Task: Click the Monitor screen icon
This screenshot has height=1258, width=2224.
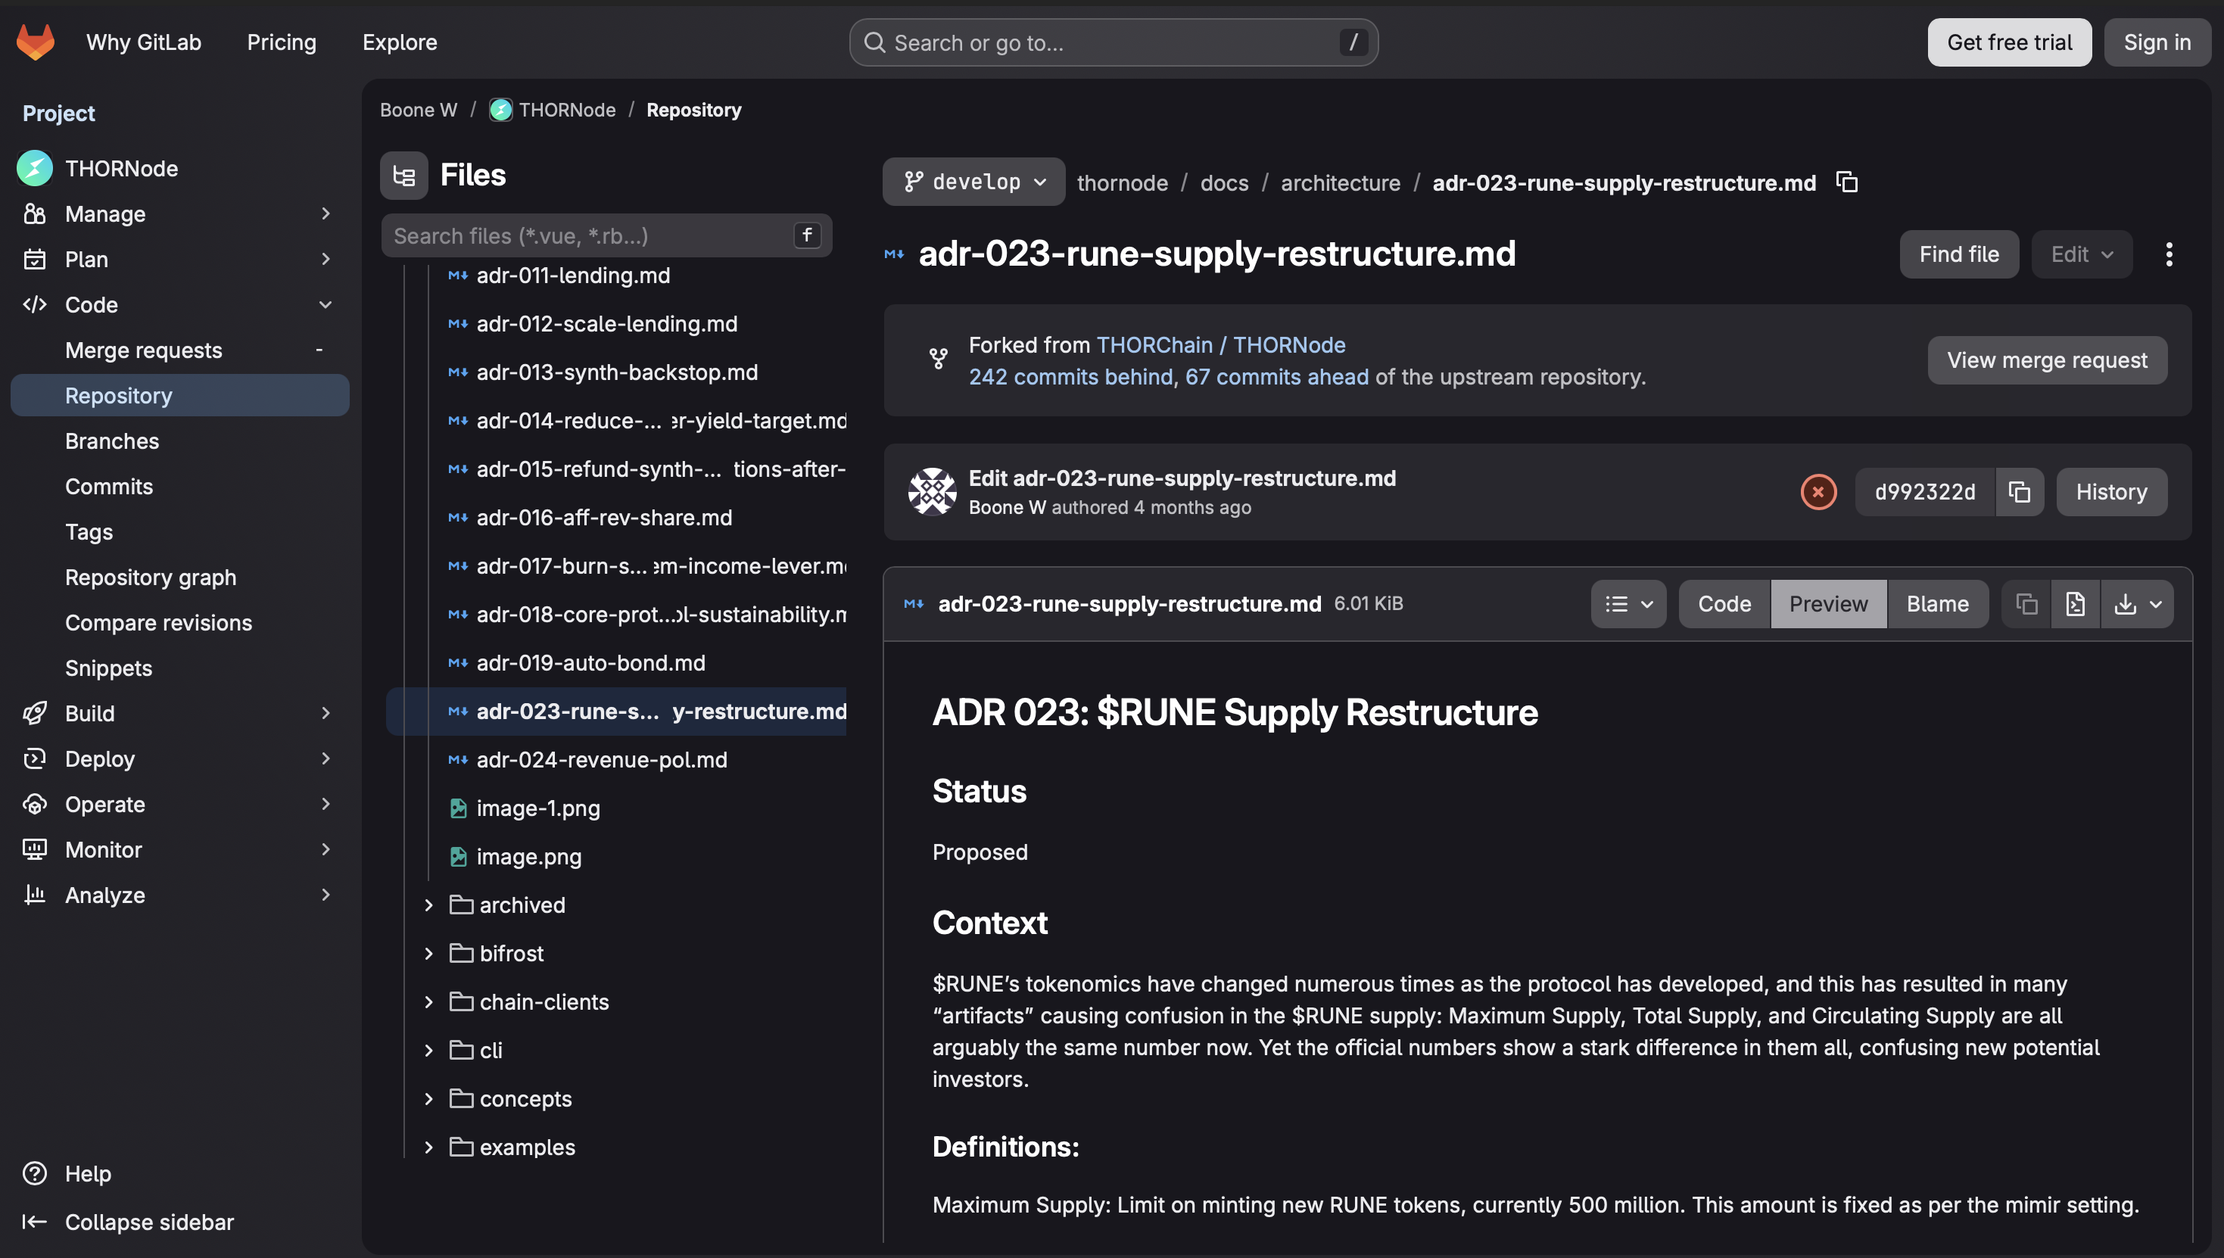Action: coord(35,850)
